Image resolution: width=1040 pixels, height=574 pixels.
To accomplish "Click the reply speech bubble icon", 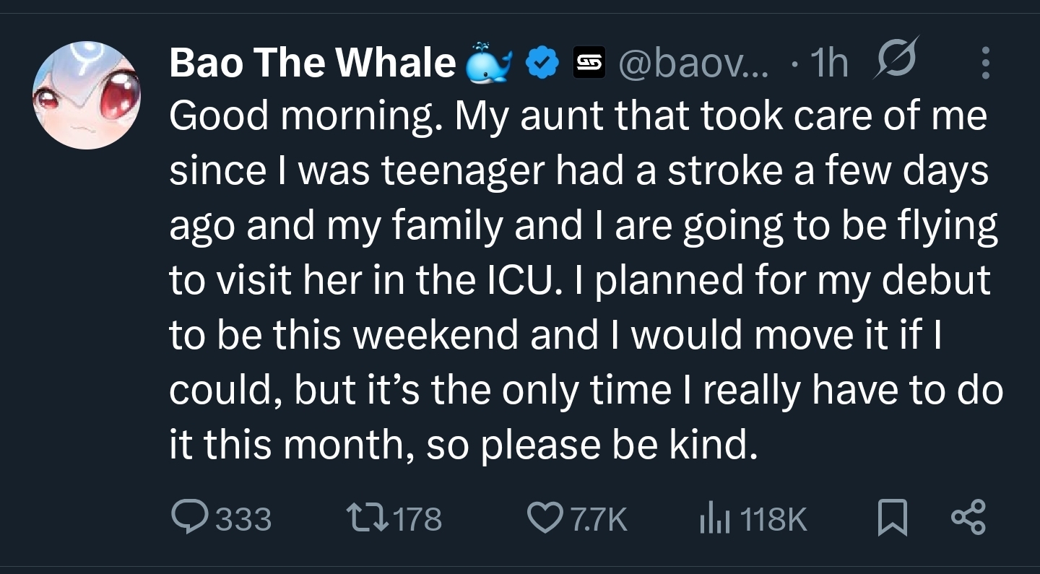I will tap(189, 518).
